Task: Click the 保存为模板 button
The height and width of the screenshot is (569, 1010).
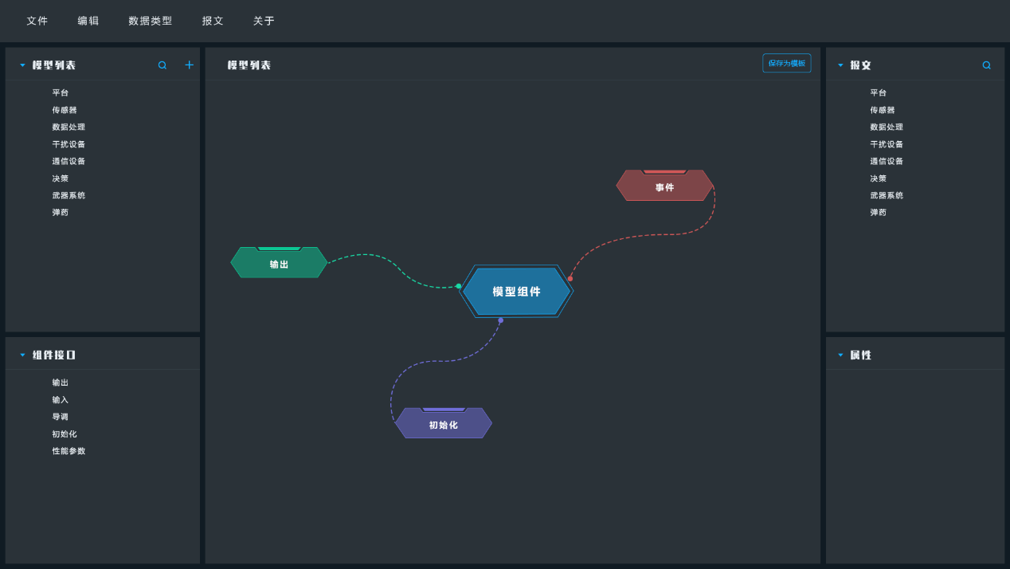Action: click(786, 63)
